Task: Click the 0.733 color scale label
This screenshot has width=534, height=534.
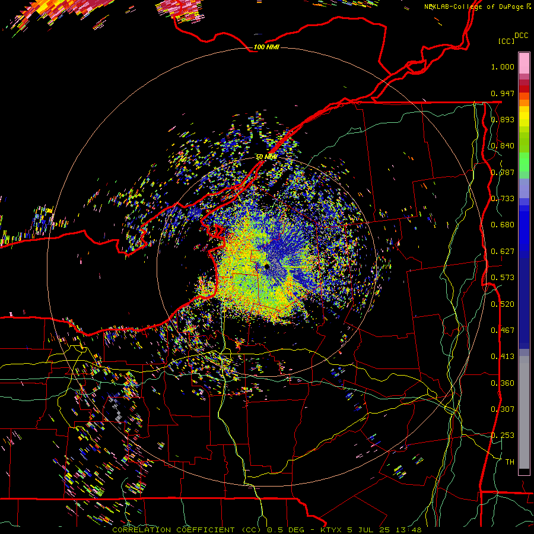Action: (503, 199)
